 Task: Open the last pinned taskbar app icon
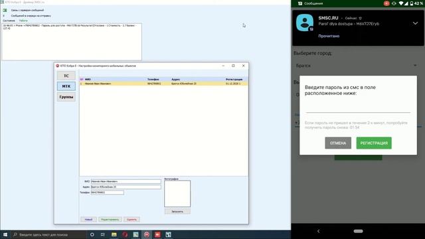pos(168,234)
